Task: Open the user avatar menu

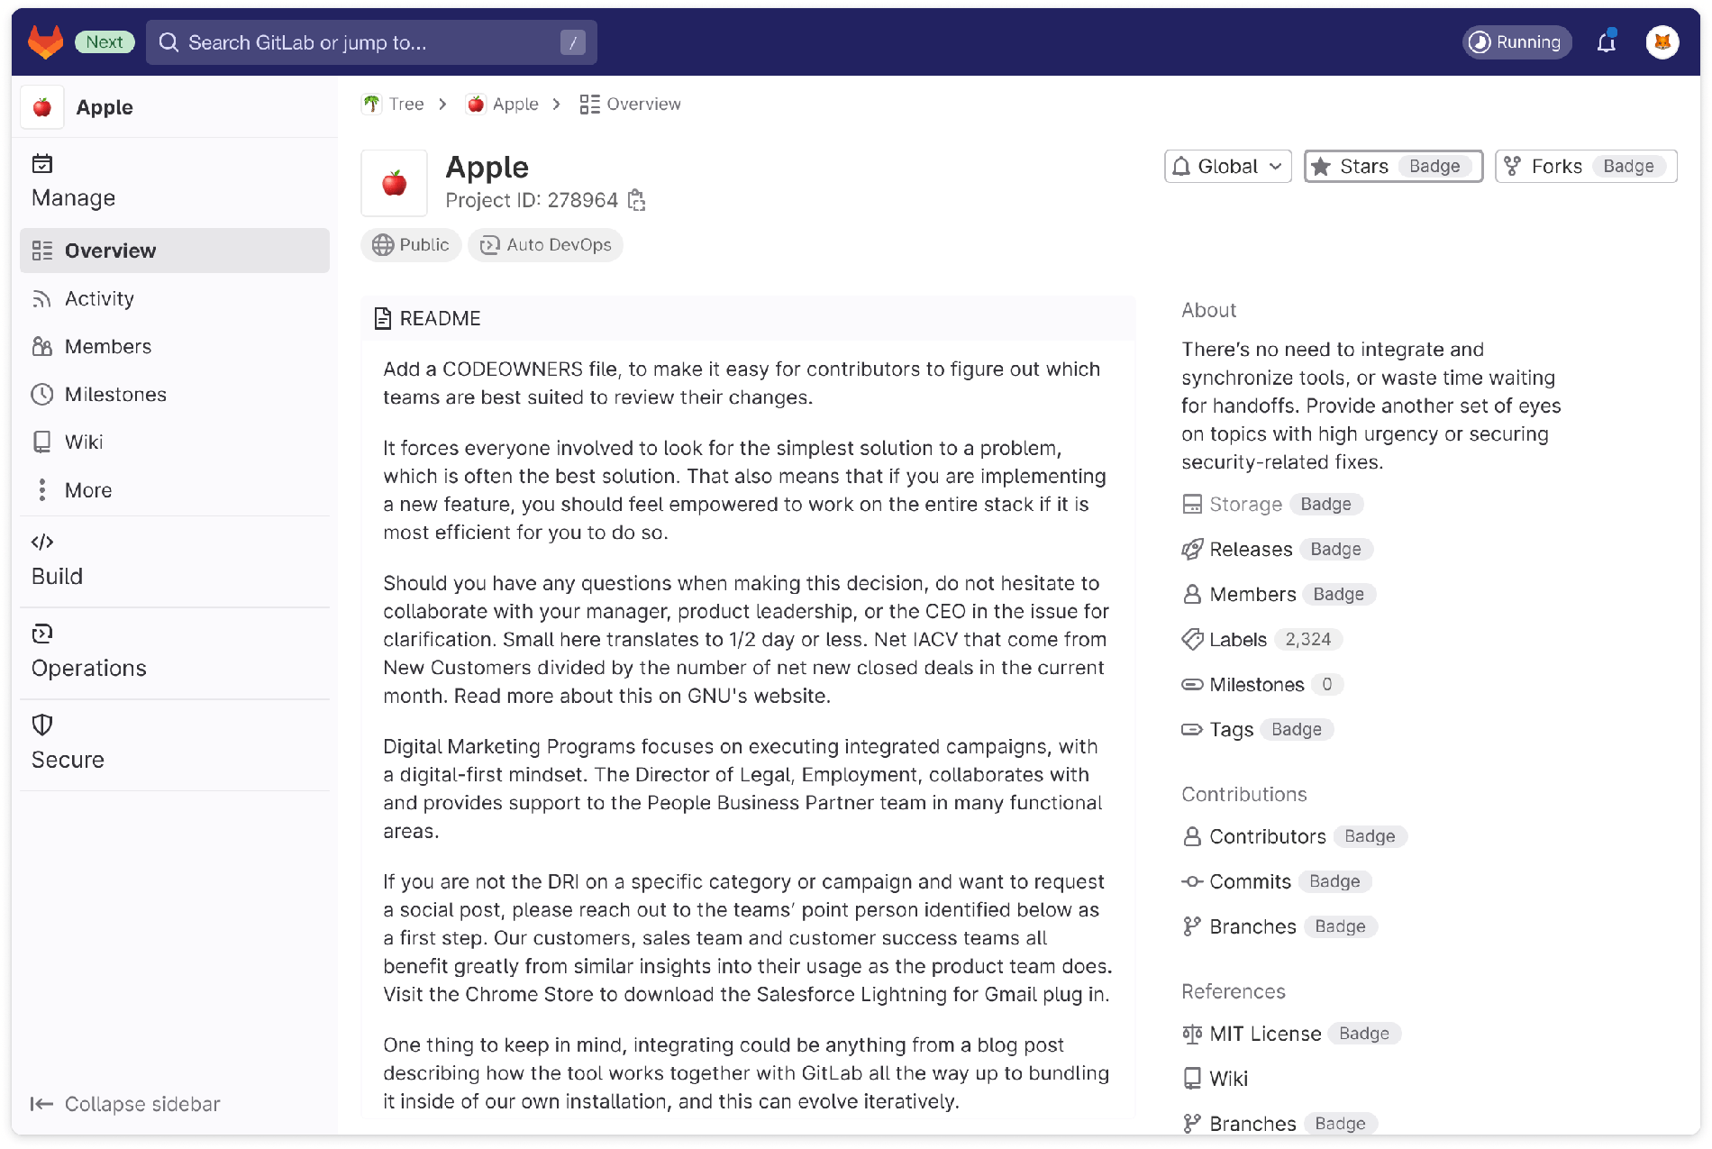Action: click(1662, 42)
